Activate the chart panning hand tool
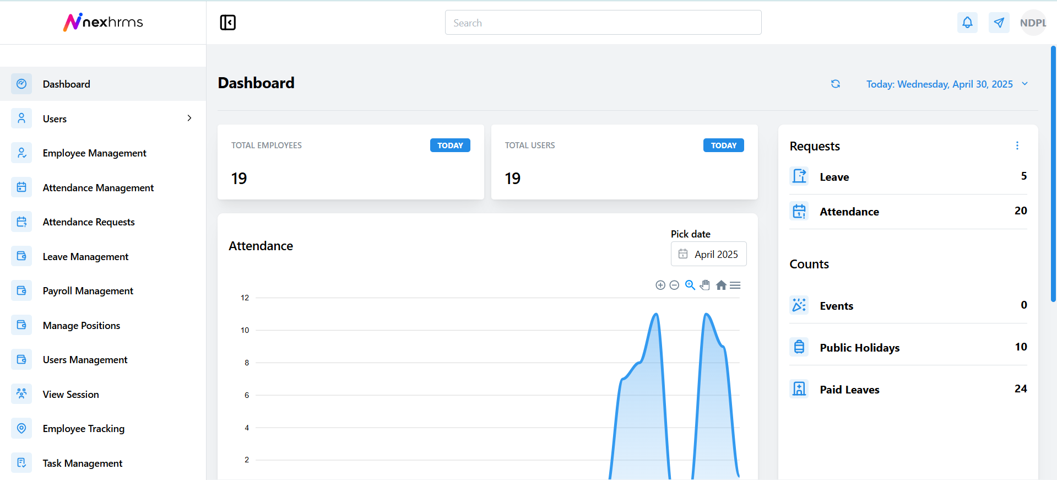The height and width of the screenshot is (480, 1057). tap(705, 285)
